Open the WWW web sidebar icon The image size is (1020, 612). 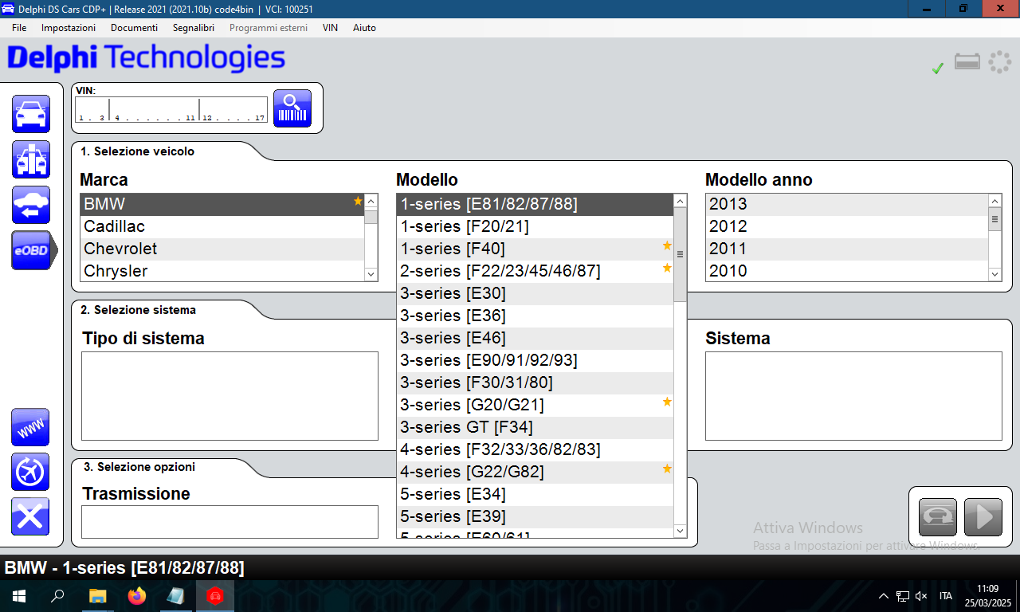(30, 427)
